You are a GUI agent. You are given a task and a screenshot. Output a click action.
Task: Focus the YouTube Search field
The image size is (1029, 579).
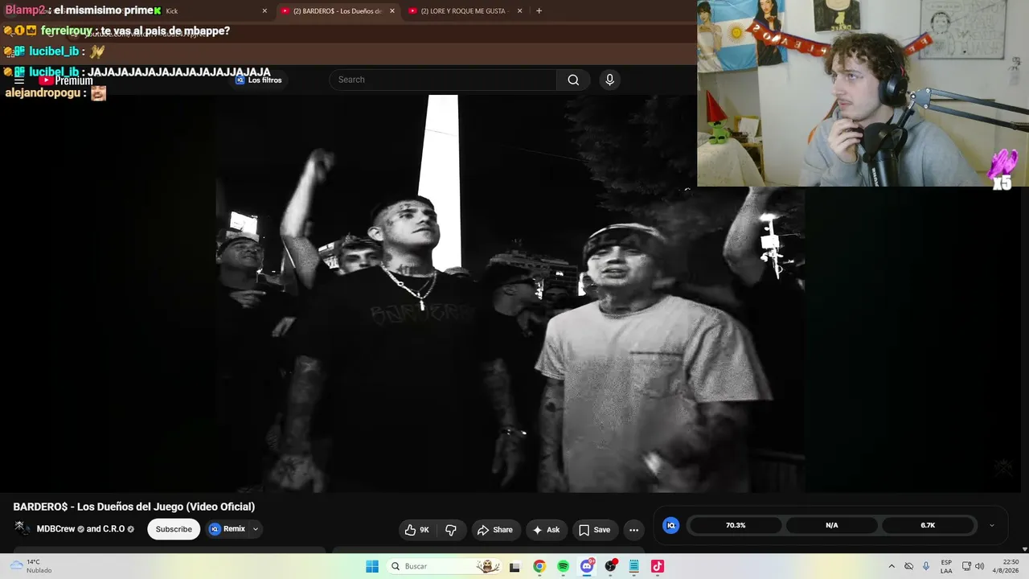[x=443, y=80]
